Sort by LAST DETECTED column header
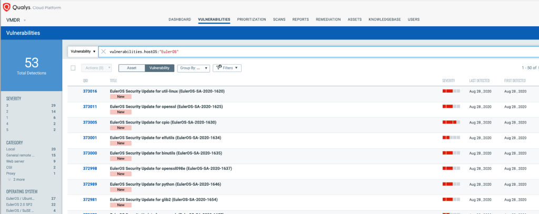539x214 pixels. point(480,81)
